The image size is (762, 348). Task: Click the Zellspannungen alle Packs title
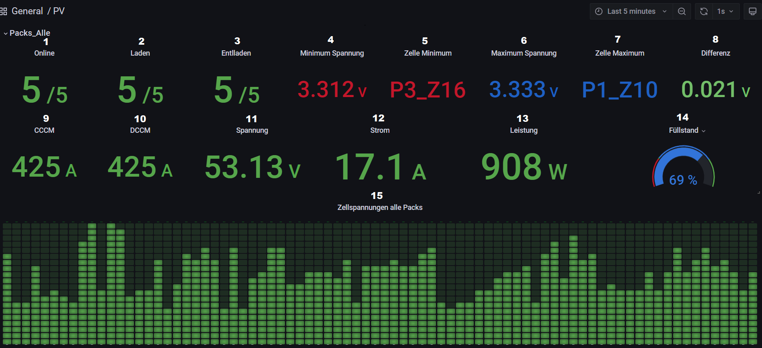[x=380, y=208]
